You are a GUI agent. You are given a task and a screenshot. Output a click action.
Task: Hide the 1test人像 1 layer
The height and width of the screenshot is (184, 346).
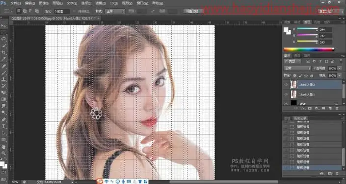pyautogui.click(x=286, y=94)
